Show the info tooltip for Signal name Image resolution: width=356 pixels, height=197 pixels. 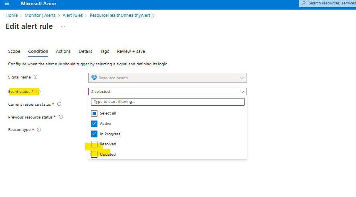[x=35, y=77]
